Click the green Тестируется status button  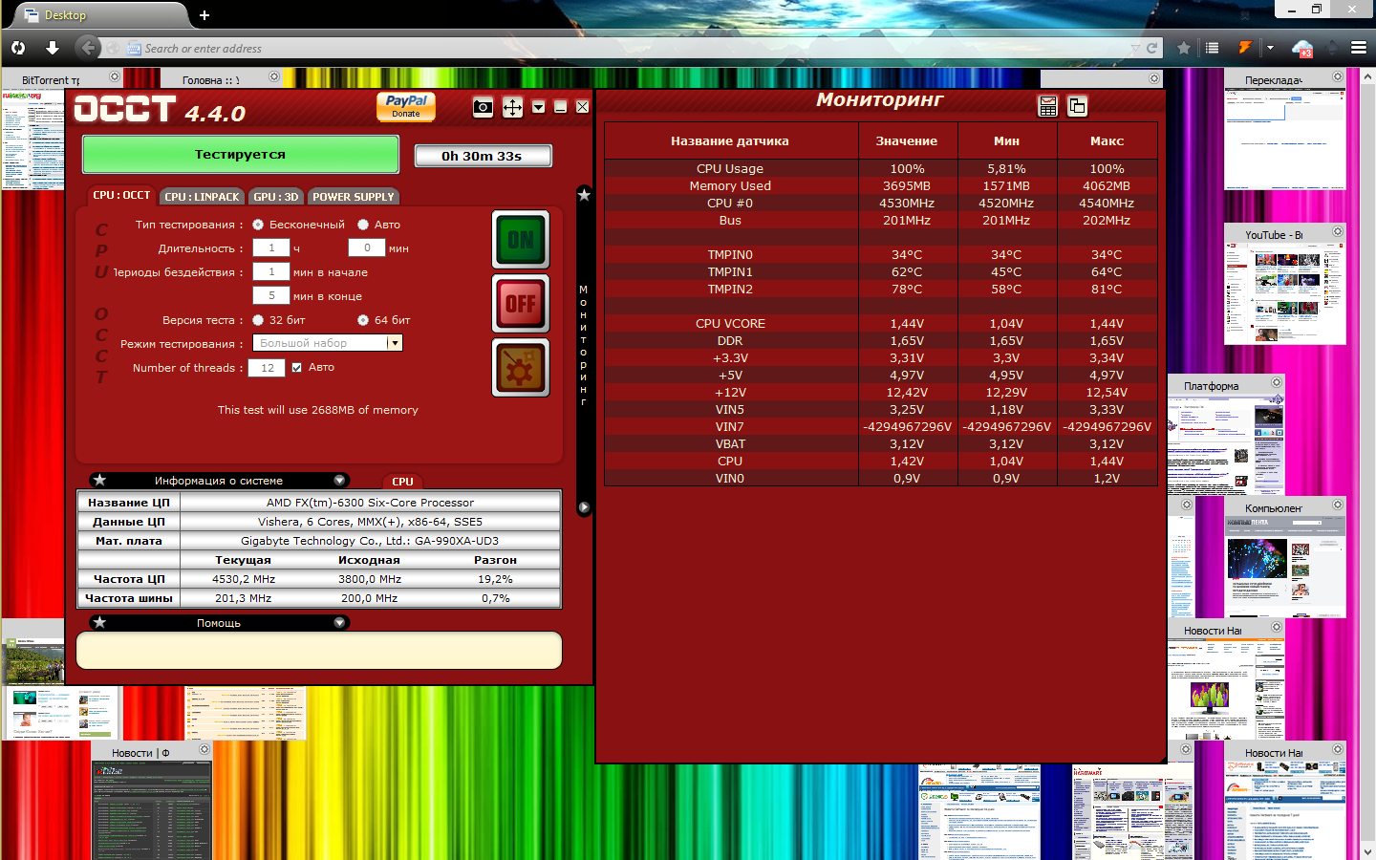[241, 155]
